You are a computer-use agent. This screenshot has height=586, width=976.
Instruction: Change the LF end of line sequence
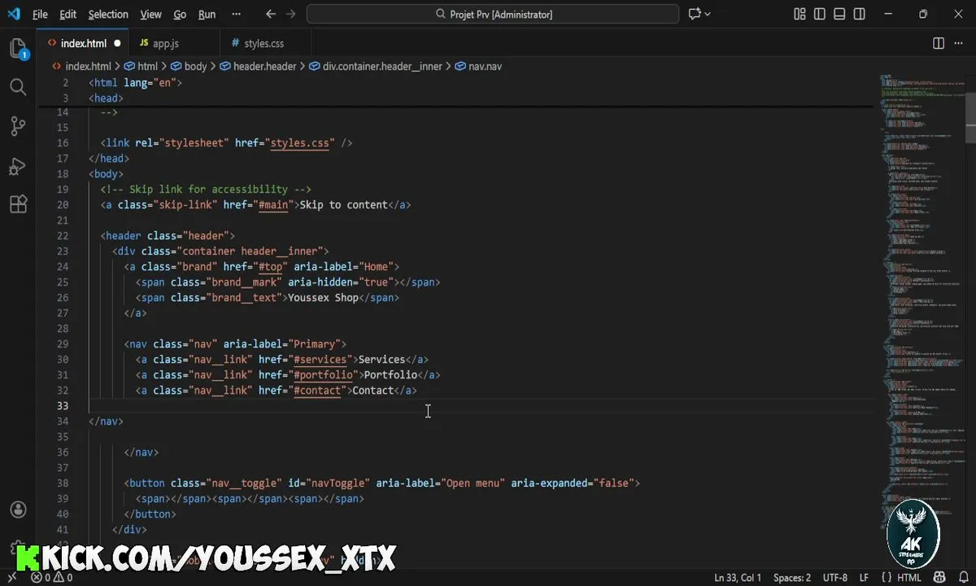pyautogui.click(x=865, y=578)
